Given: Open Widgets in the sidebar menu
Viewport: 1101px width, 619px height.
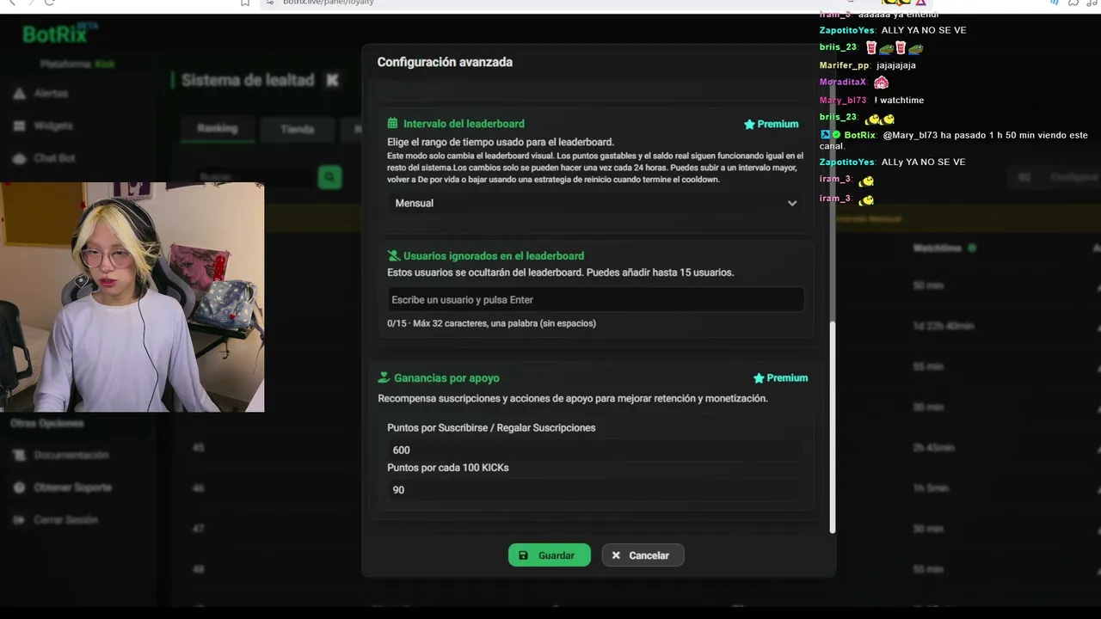Looking at the screenshot, I should tap(53, 126).
